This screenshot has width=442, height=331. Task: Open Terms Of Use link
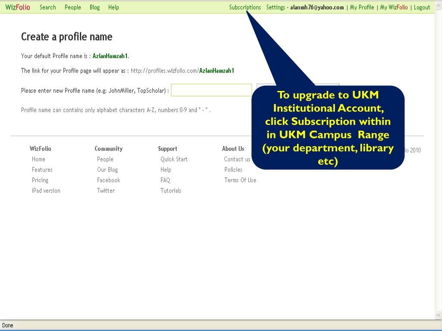point(240,180)
